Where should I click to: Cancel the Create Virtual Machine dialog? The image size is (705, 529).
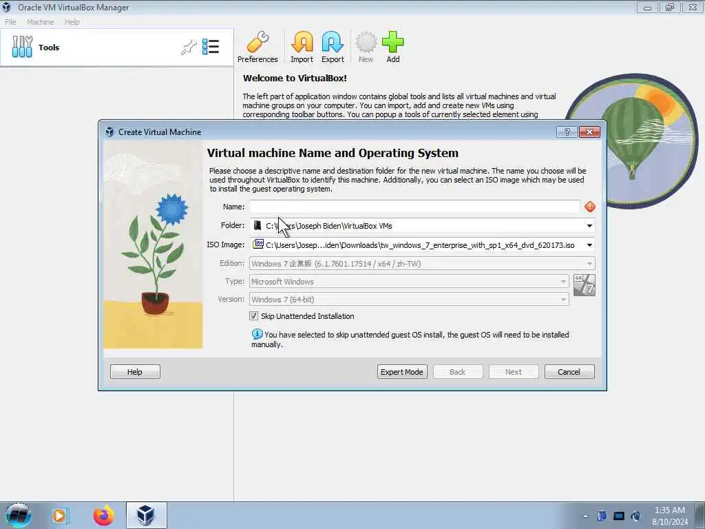[x=569, y=371]
